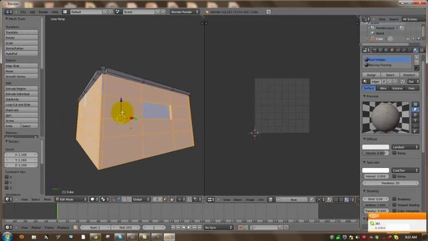Open the material slot specials arrow
Screen dimensions: 428x241
[417, 68]
